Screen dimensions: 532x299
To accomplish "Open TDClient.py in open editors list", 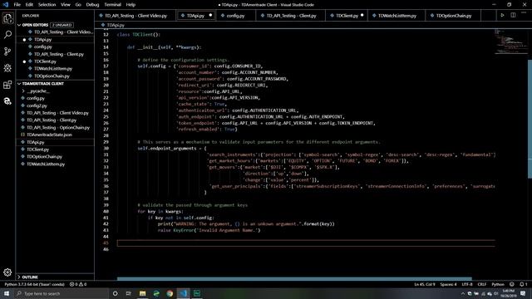I will (45, 61).
